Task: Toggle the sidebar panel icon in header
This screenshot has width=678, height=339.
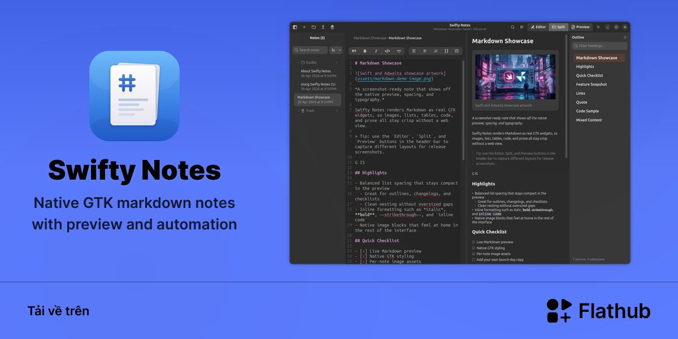Action: [x=295, y=27]
